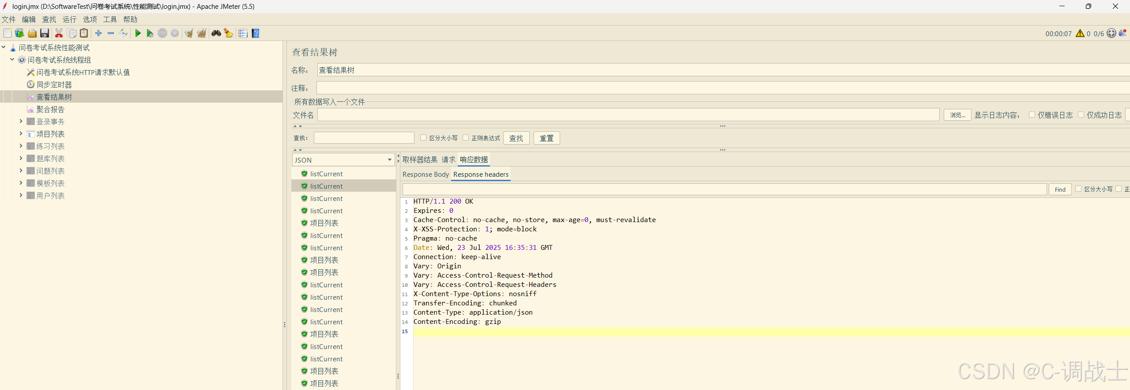
Task: Switch to the Response Body tab
Action: [x=426, y=175]
